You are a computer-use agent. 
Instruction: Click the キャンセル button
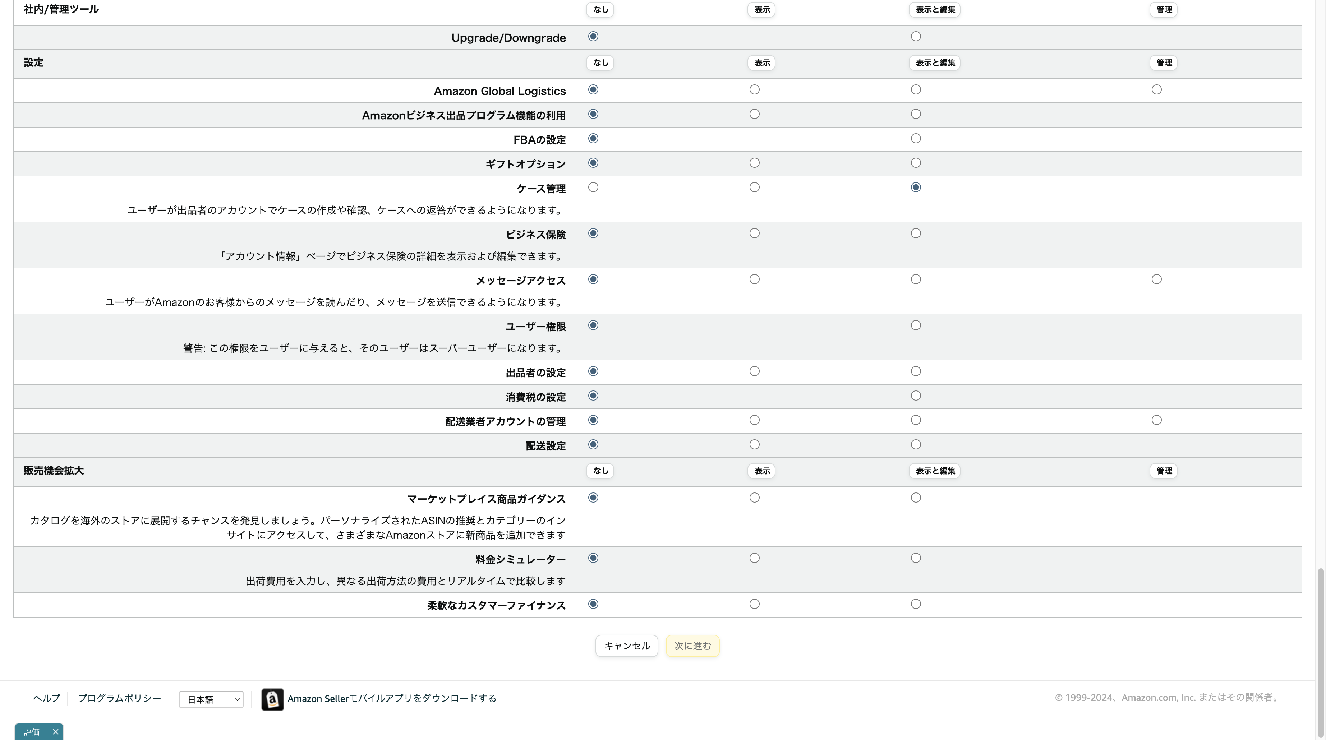626,645
